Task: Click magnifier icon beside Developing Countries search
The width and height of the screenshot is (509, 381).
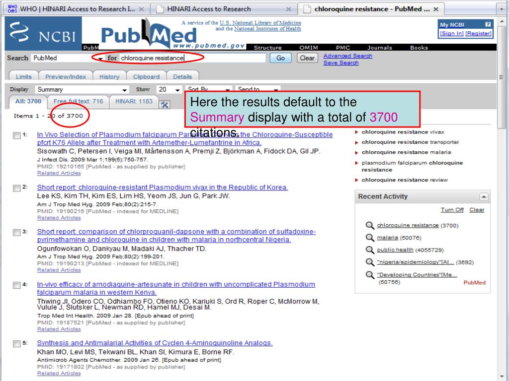Action: (370, 275)
